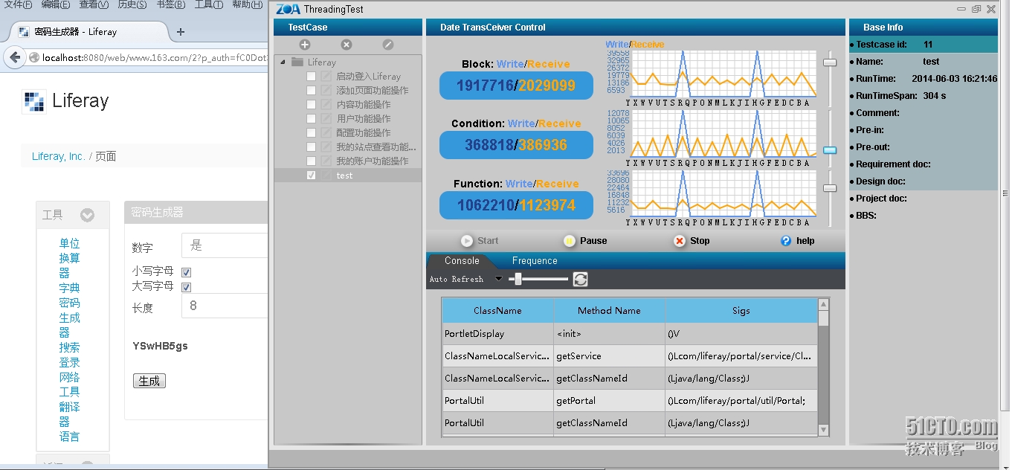Sort by ClassName column header
The height and width of the screenshot is (470, 1012).
(x=497, y=311)
